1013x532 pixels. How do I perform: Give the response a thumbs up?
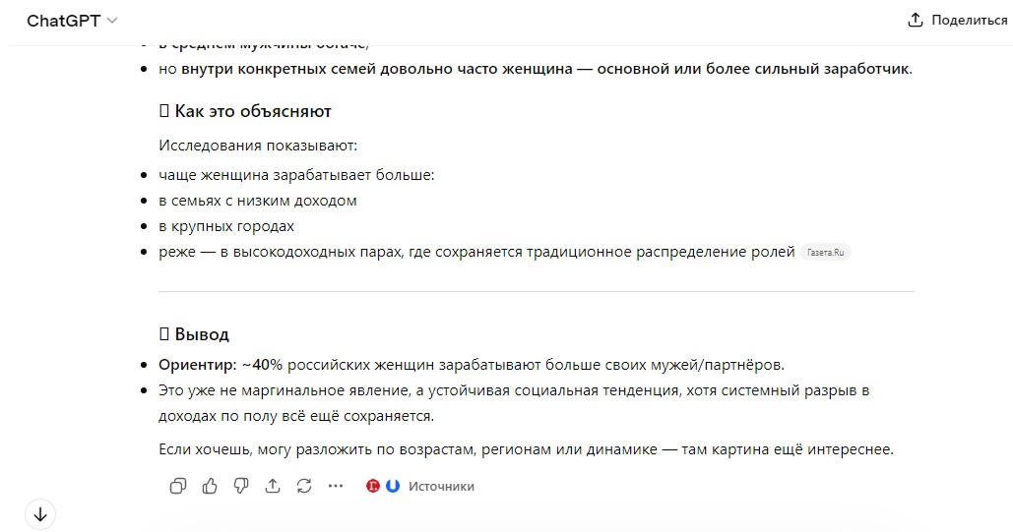click(x=210, y=486)
